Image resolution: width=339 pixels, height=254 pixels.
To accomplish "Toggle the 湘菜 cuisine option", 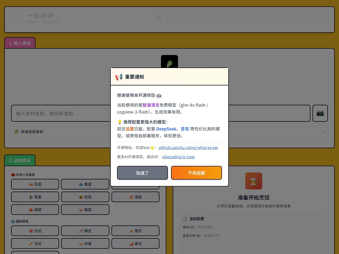I will [x=135, y=197].
